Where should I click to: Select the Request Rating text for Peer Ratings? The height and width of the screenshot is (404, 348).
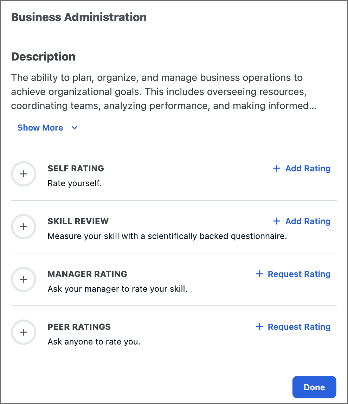[299, 327]
